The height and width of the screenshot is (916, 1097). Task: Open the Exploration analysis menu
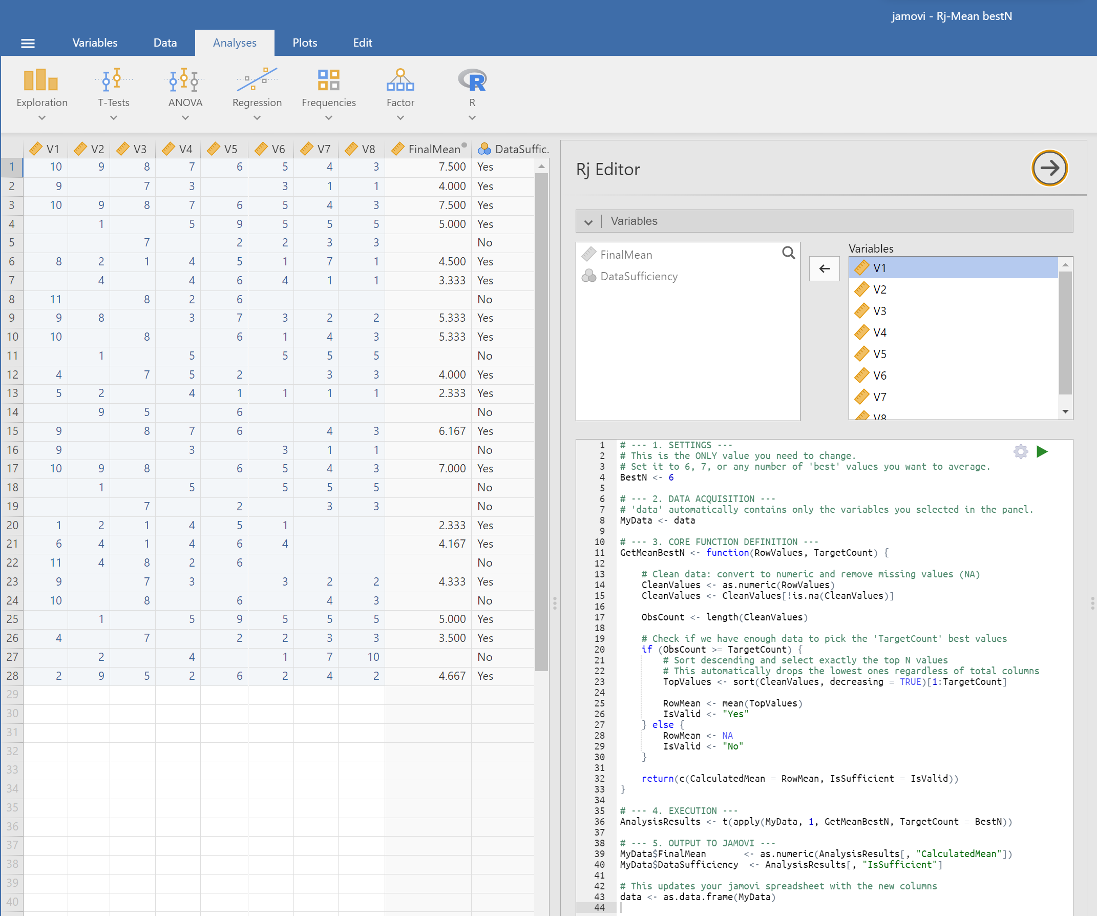click(42, 93)
